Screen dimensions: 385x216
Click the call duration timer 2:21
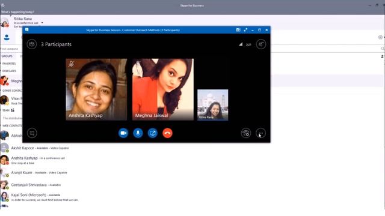248,44
